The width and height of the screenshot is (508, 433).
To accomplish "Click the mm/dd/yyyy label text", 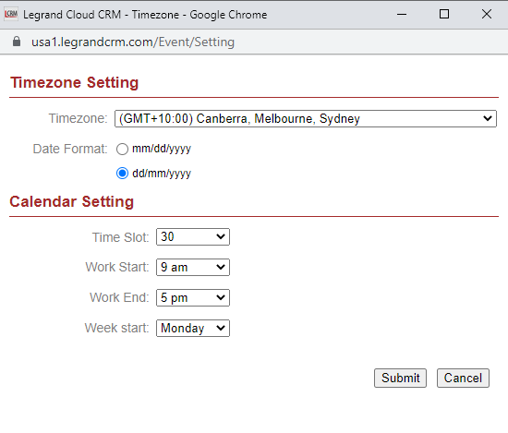I will [x=162, y=149].
